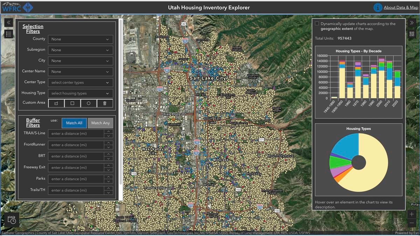Open the Housing Type dropdown
The width and height of the screenshot is (420, 236).
pyautogui.click(x=80, y=93)
